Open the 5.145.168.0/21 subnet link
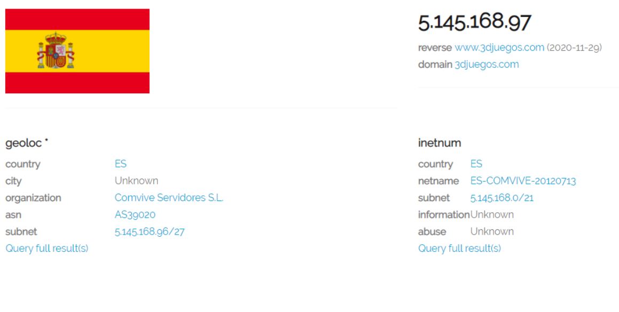The image size is (619, 312). tap(502, 198)
